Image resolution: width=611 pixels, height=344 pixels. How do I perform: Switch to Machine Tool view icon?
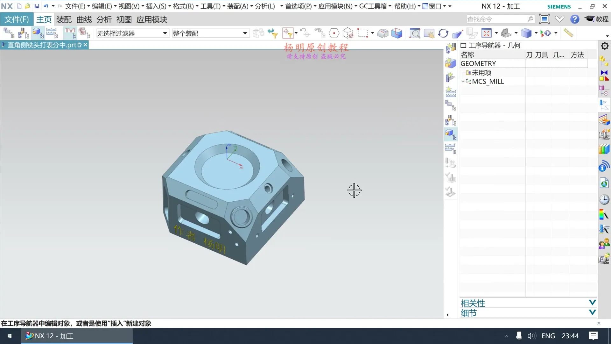click(x=23, y=33)
